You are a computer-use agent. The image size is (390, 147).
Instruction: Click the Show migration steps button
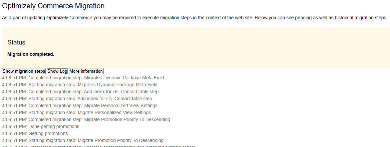pyautogui.click(x=24, y=71)
